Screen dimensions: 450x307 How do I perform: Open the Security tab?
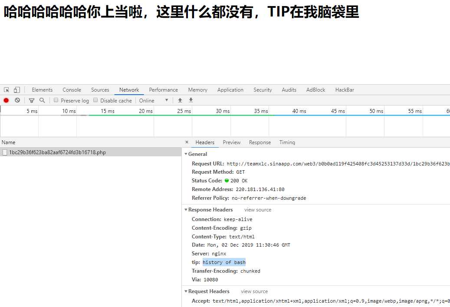[x=263, y=90]
